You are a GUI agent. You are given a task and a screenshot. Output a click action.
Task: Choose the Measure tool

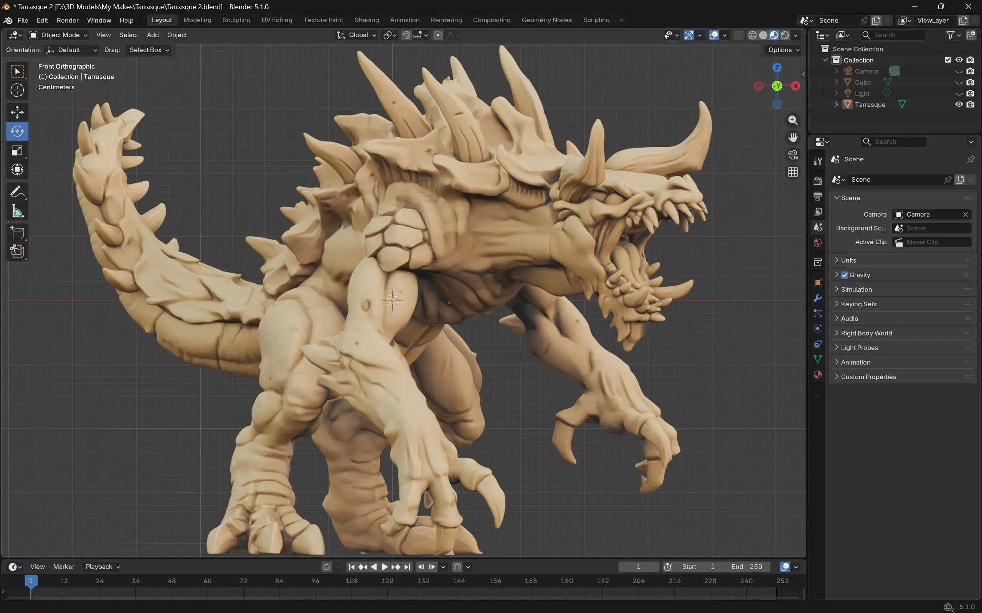[17, 211]
